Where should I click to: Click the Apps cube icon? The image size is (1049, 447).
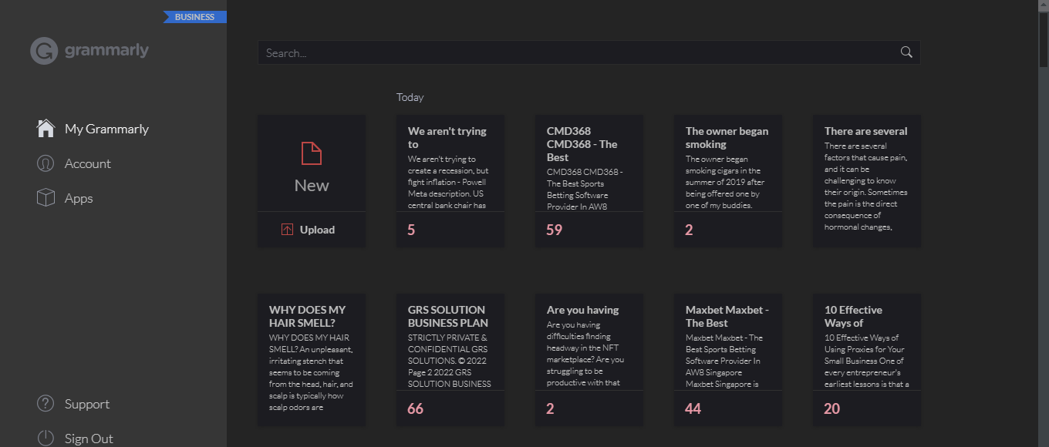click(x=46, y=198)
